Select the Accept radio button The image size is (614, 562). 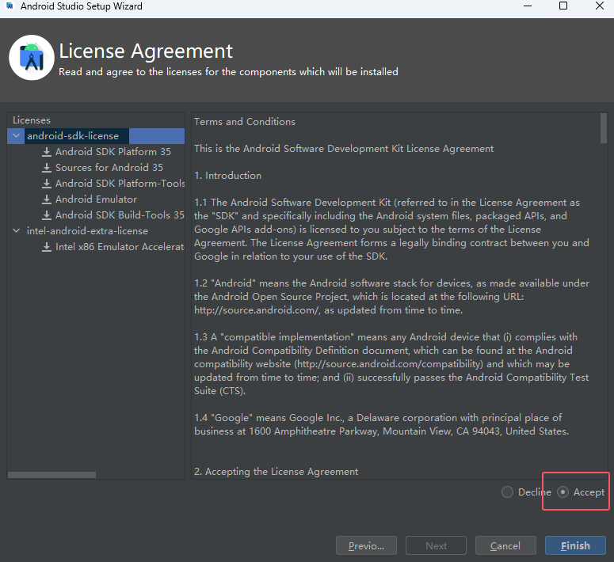tap(563, 492)
